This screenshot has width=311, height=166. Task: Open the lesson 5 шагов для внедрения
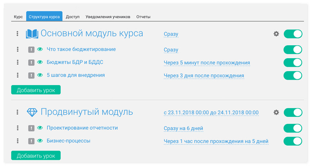coord(76,75)
